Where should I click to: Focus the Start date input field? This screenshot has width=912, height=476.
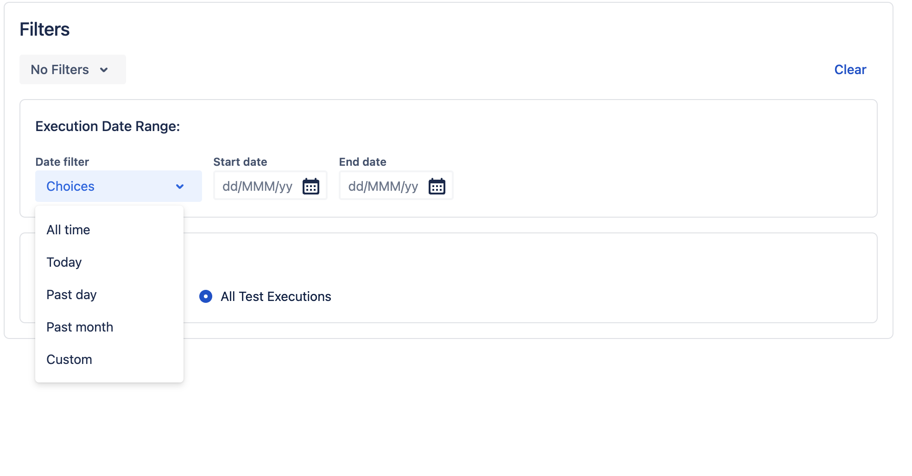[x=258, y=186]
